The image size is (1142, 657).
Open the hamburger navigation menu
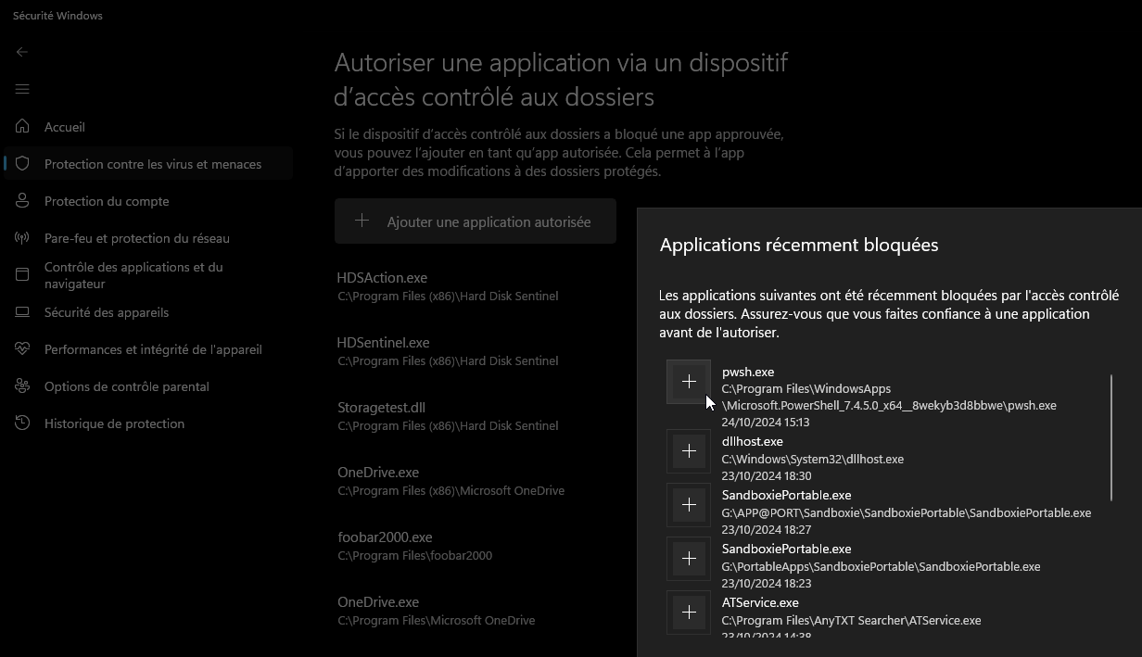point(22,89)
